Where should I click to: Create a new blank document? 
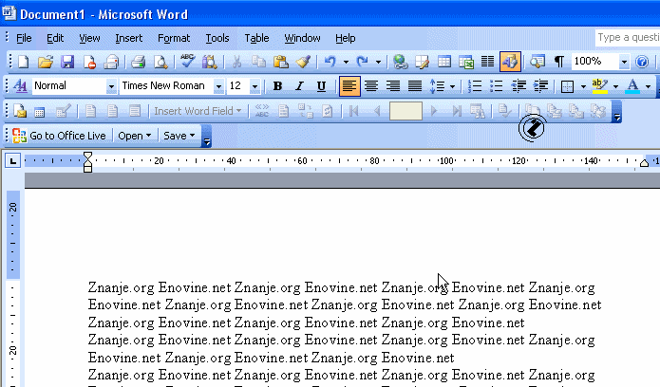click(24, 62)
